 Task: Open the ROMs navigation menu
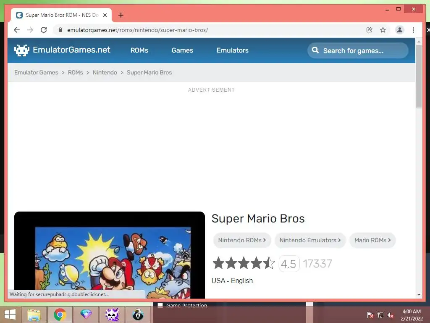pyautogui.click(x=139, y=50)
